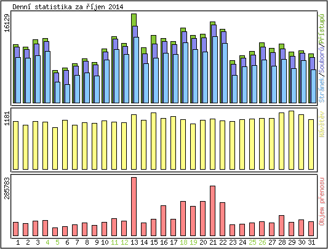Select the tallest red transfer bar for day 13

pyautogui.click(x=134, y=207)
